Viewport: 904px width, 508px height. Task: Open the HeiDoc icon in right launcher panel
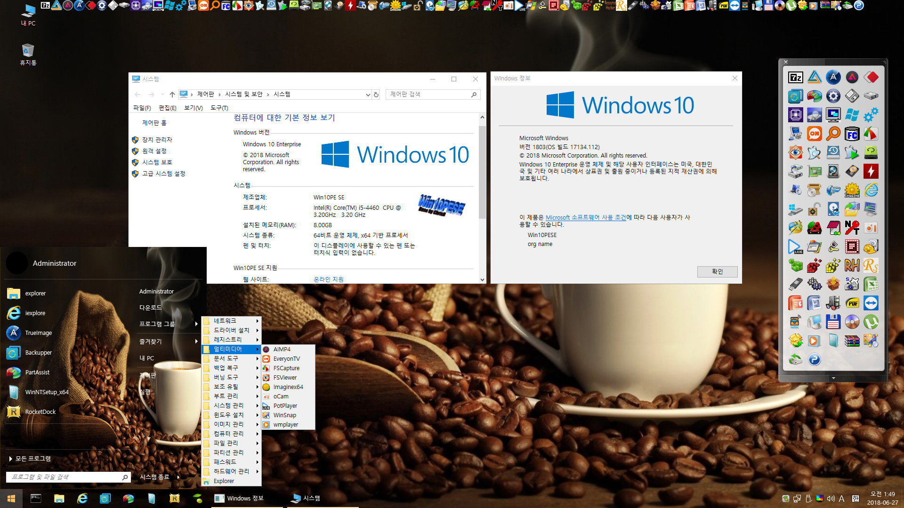click(x=795, y=322)
